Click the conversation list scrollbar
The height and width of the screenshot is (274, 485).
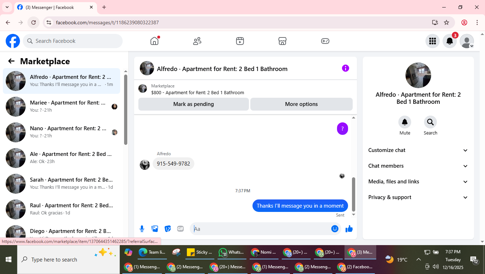point(126,110)
